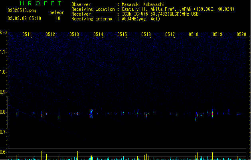251x160 pixels.
Task: Click the meteor label
Action: pyautogui.click(x=57, y=12)
